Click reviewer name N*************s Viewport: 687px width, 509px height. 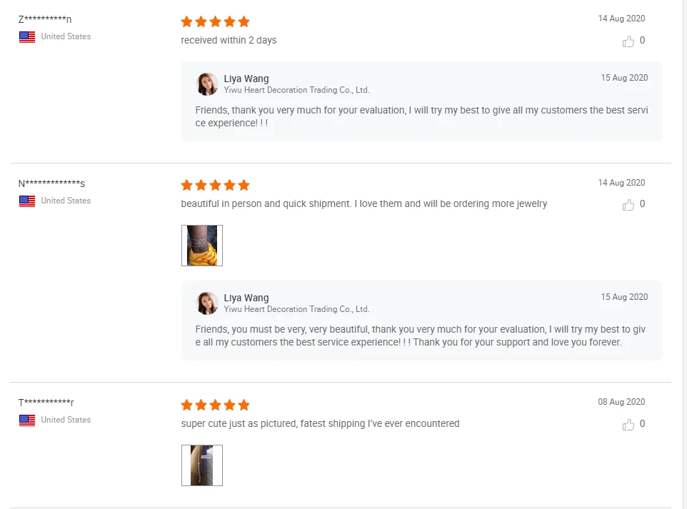51,183
